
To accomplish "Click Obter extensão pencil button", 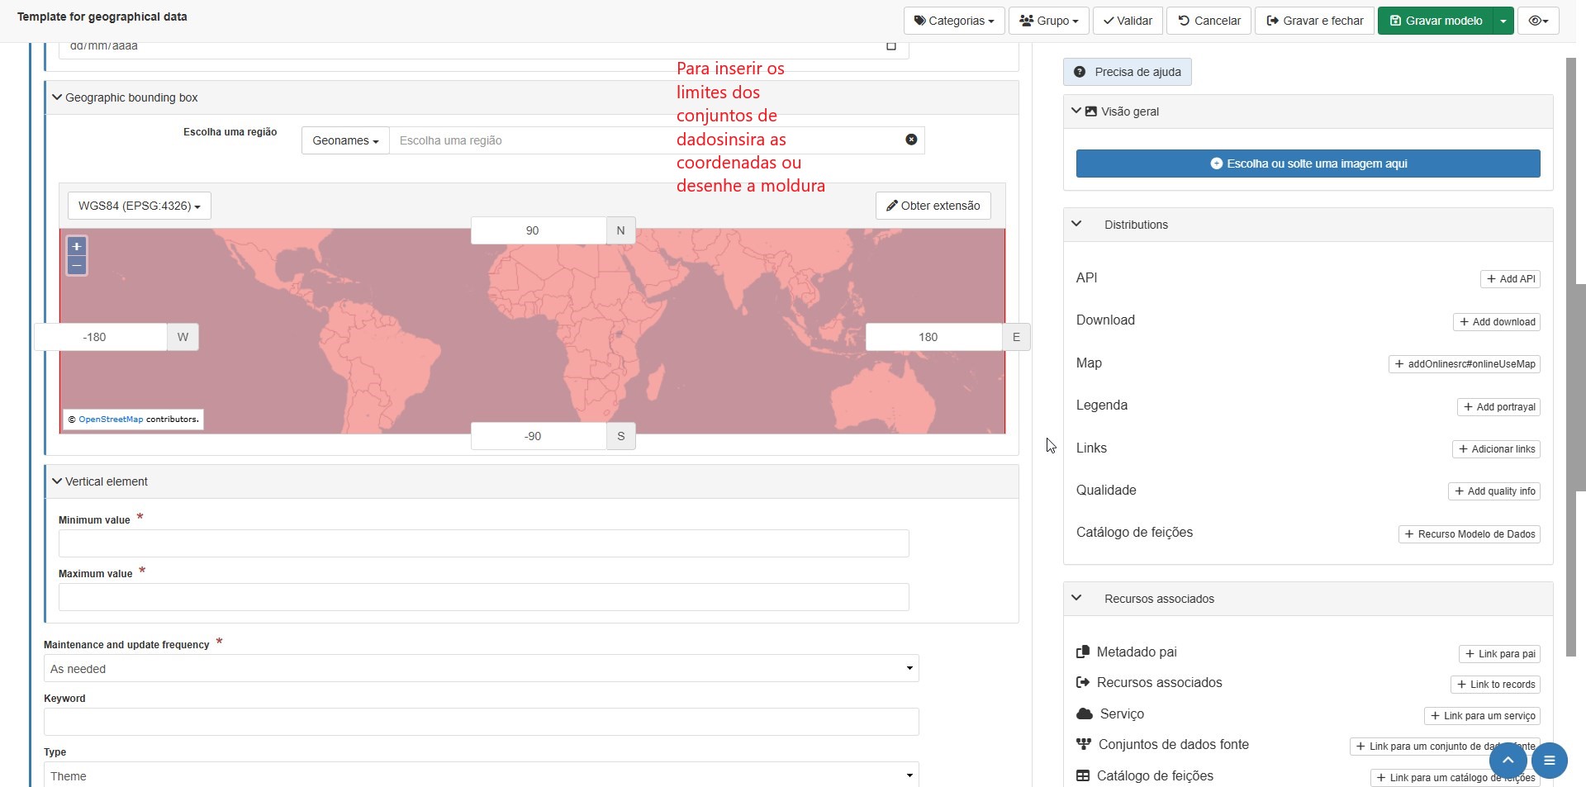I will pyautogui.click(x=933, y=206).
